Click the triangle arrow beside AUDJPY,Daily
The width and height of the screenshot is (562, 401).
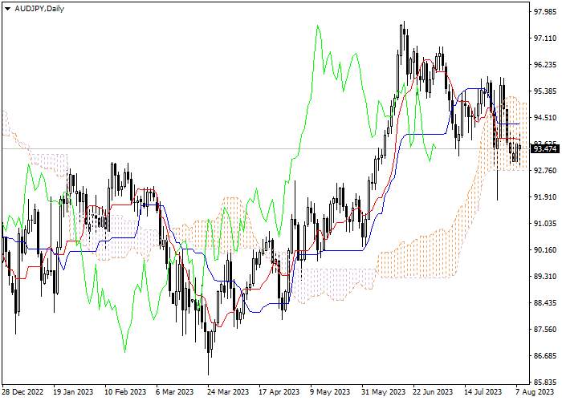click(7, 9)
